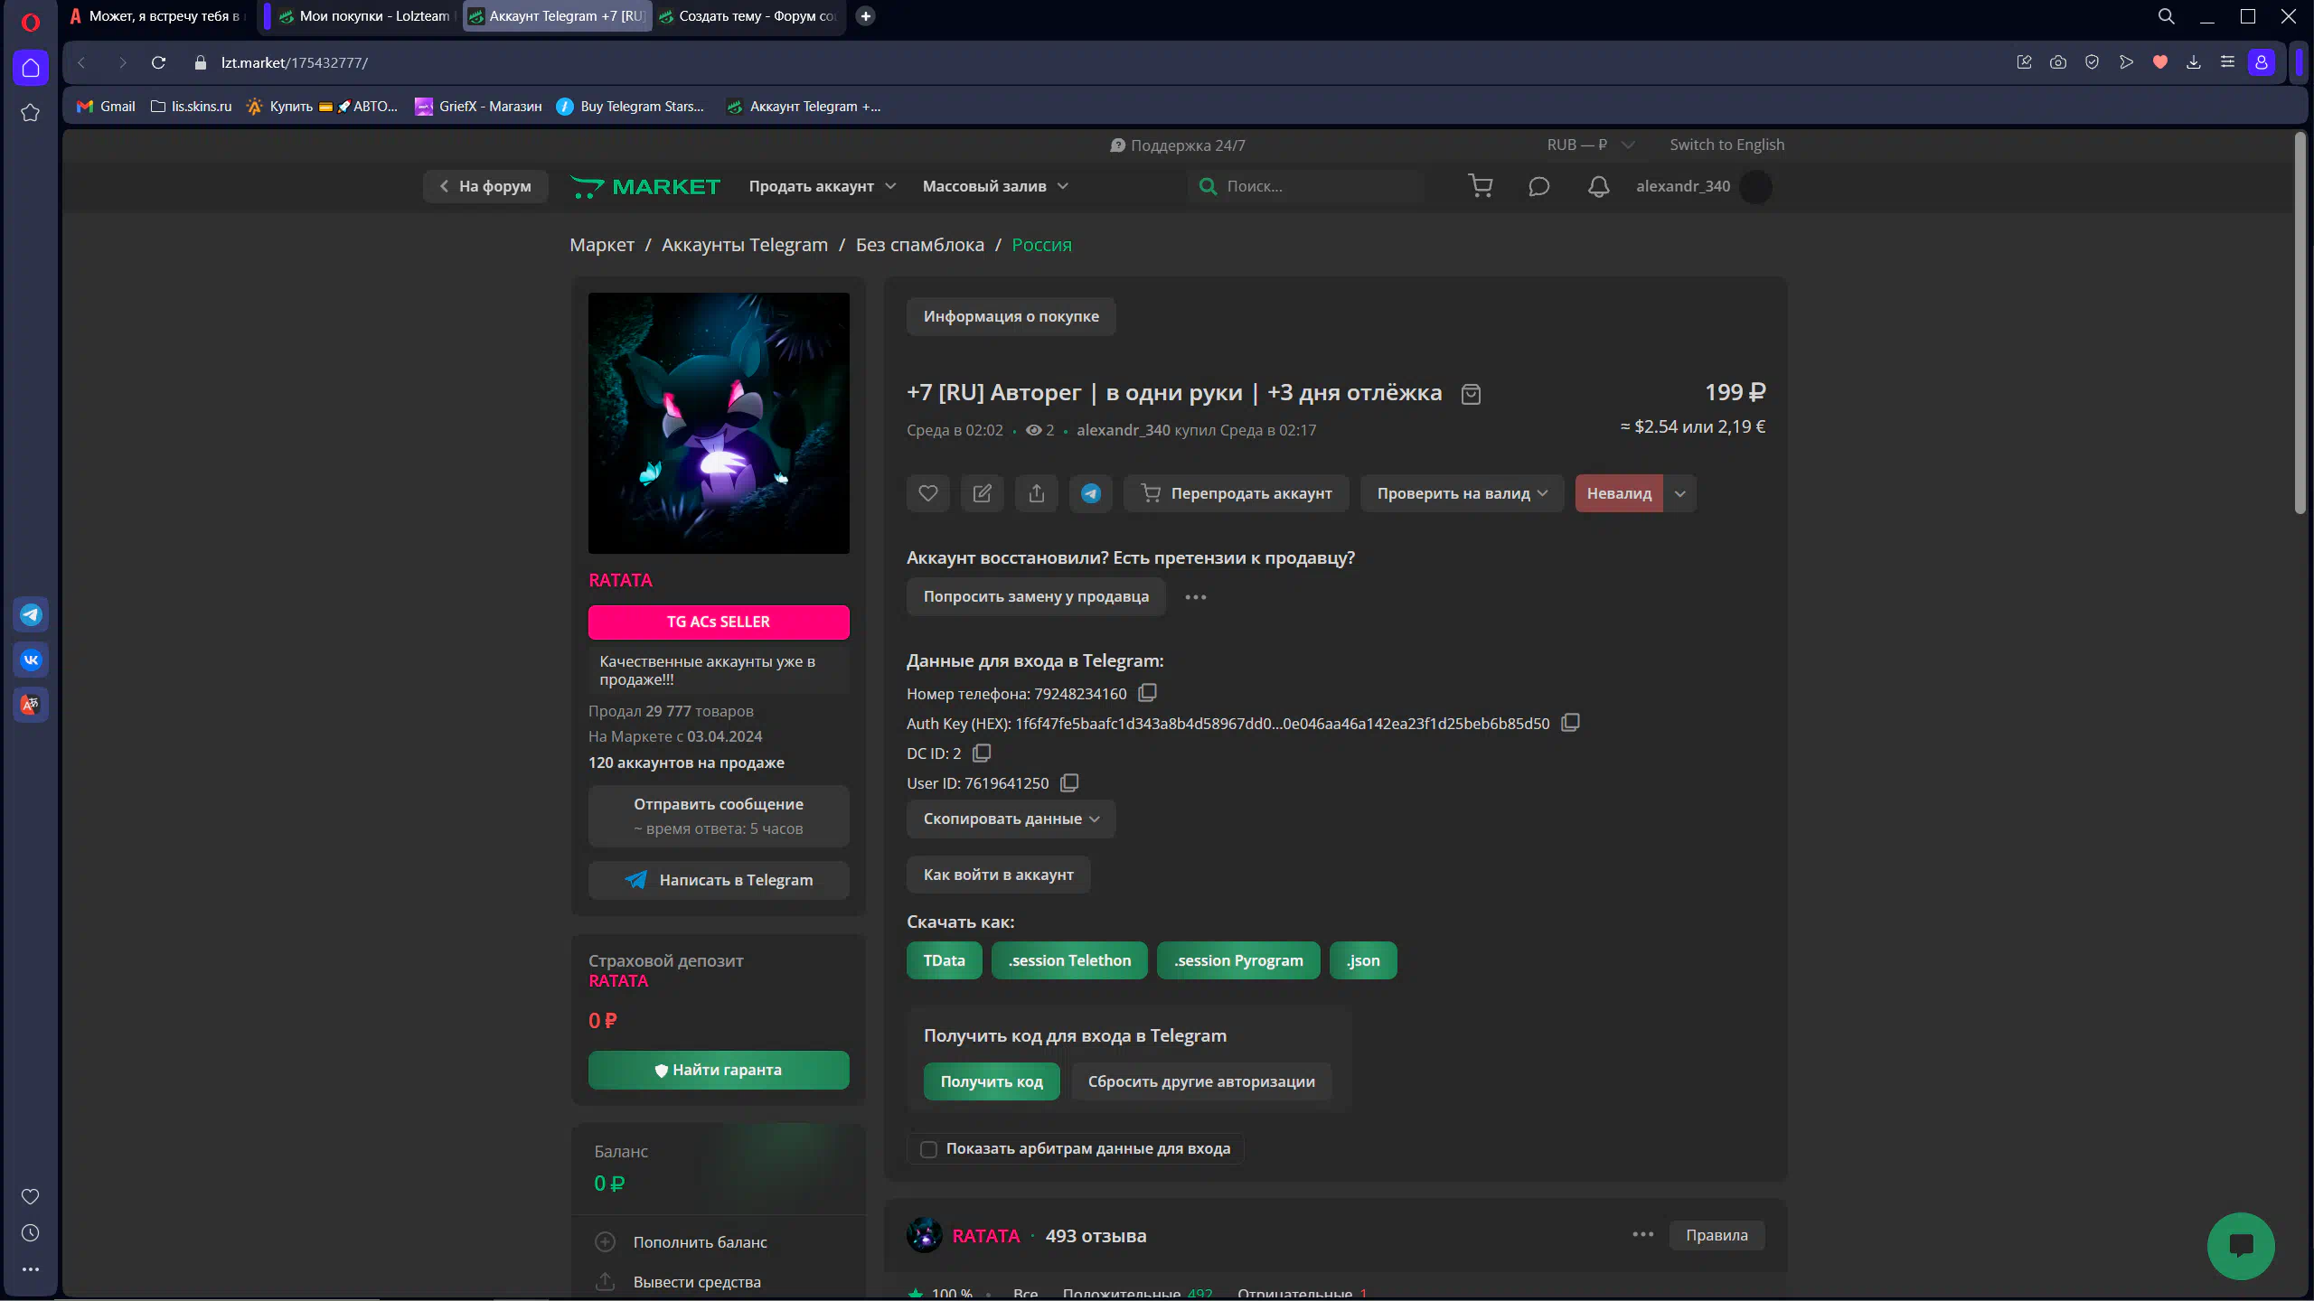Open history clock icon in sidebar
This screenshot has height=1301, width=2314.
[31, 1233]
